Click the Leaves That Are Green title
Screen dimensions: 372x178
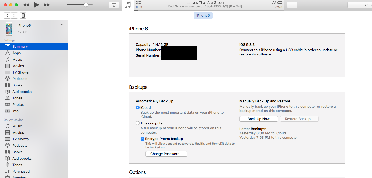(205, 2)
